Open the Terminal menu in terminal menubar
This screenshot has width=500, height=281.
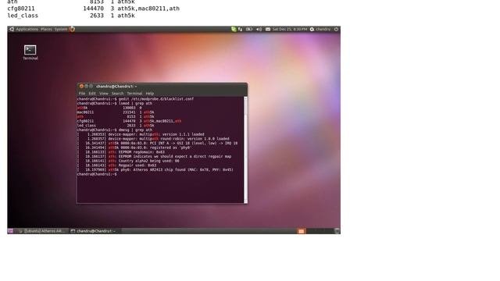[134, 94]
